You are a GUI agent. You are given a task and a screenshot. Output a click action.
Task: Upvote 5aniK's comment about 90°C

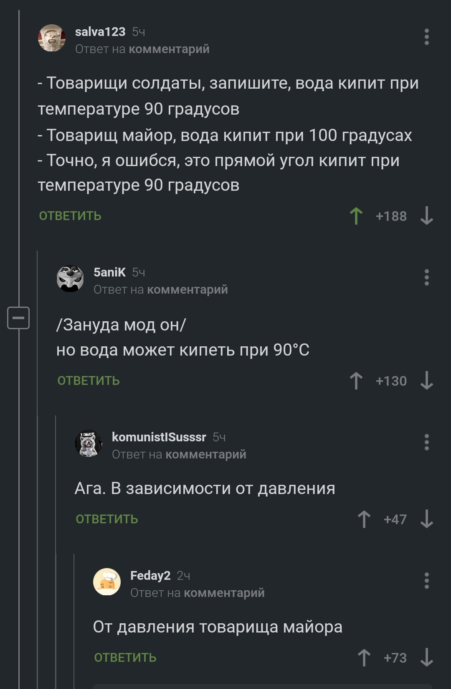click(356, 381)
